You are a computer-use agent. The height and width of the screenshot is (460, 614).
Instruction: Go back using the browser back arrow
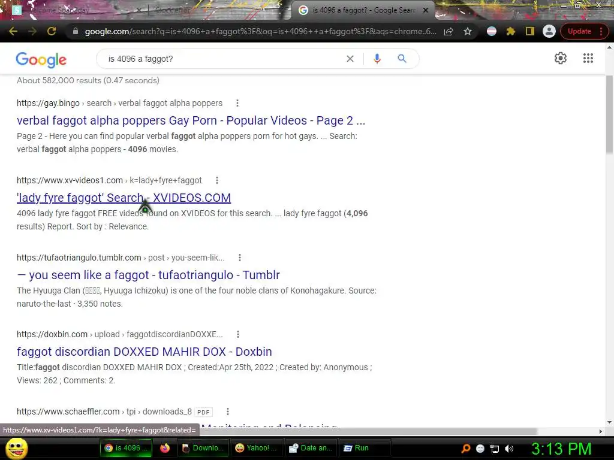[x=13, y=31]
